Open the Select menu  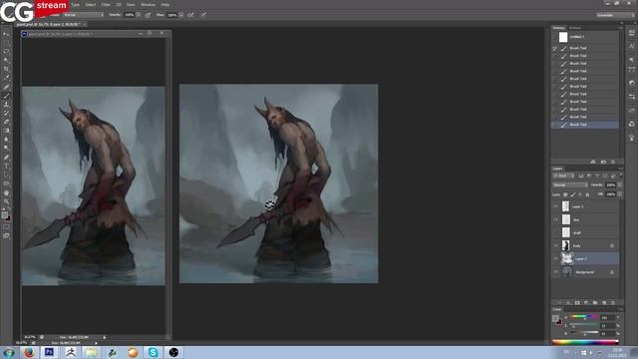[91, 4]
